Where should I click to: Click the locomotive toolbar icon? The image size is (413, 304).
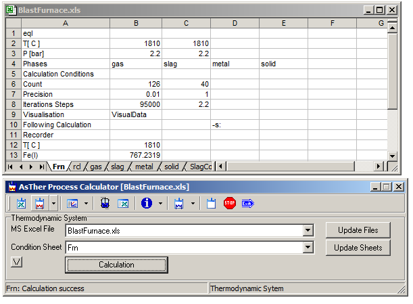(x=105, y=203)
